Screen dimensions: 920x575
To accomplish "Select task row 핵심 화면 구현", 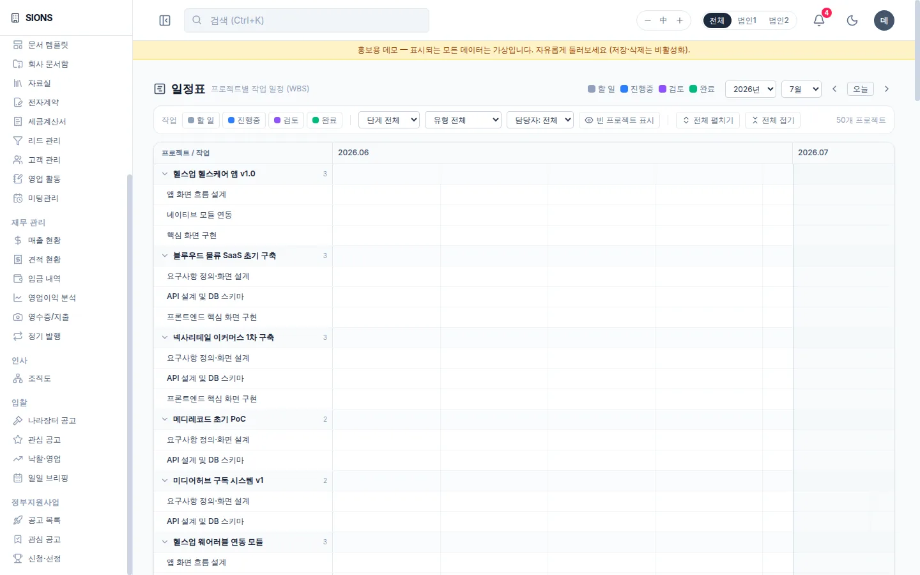I will (243, 235).
